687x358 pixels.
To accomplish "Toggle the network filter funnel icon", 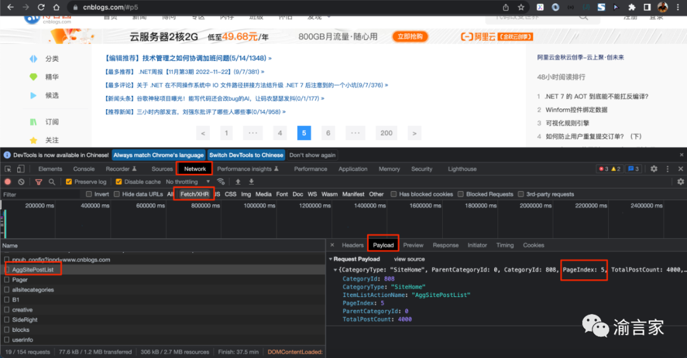I will coord(39,182).
